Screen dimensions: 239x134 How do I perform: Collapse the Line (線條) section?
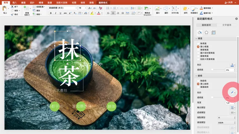coord(196,76)
